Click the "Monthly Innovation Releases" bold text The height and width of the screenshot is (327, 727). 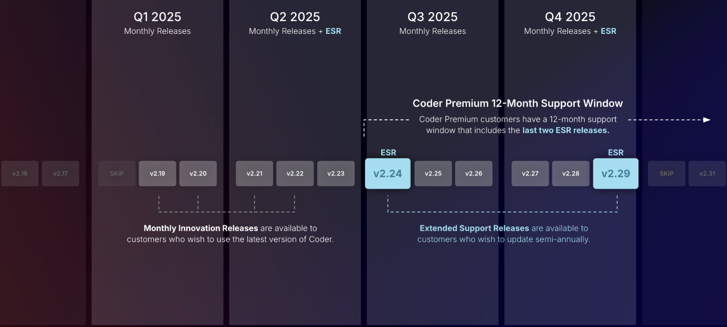200,228
